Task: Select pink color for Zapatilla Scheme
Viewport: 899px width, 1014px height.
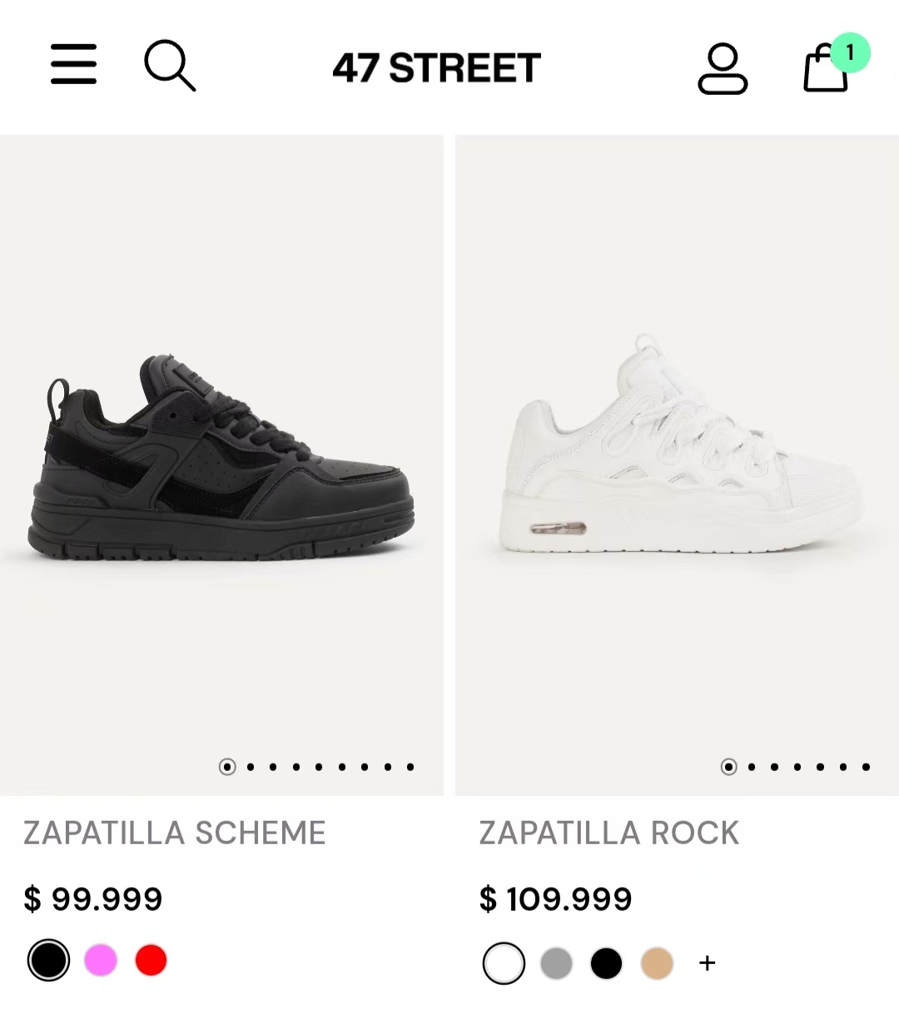Action: pos(101,961)
